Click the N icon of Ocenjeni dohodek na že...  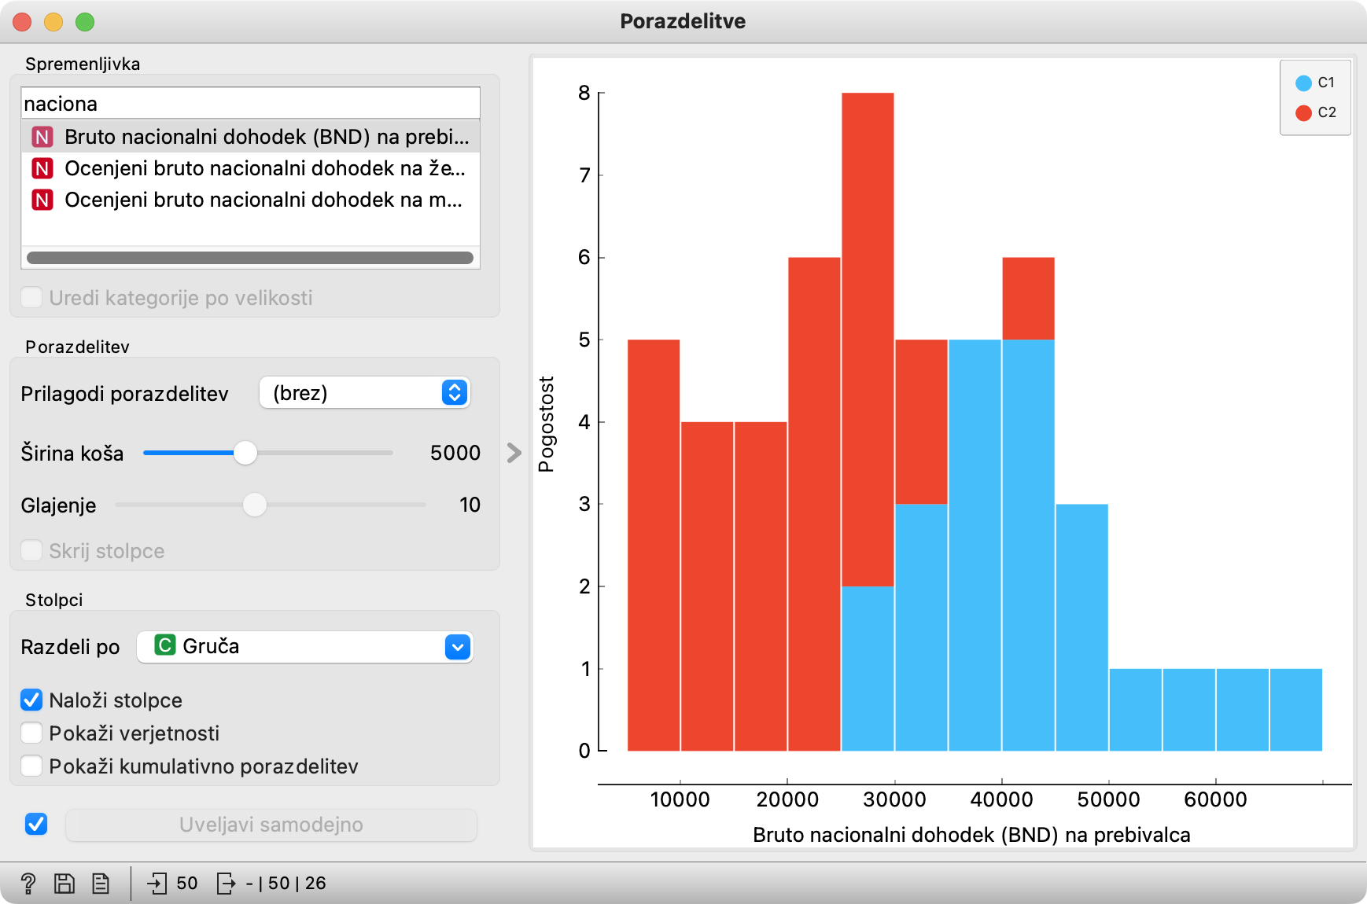[42, 168]
